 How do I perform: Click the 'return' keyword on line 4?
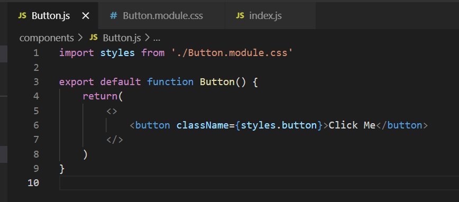[x=100, y=96]
